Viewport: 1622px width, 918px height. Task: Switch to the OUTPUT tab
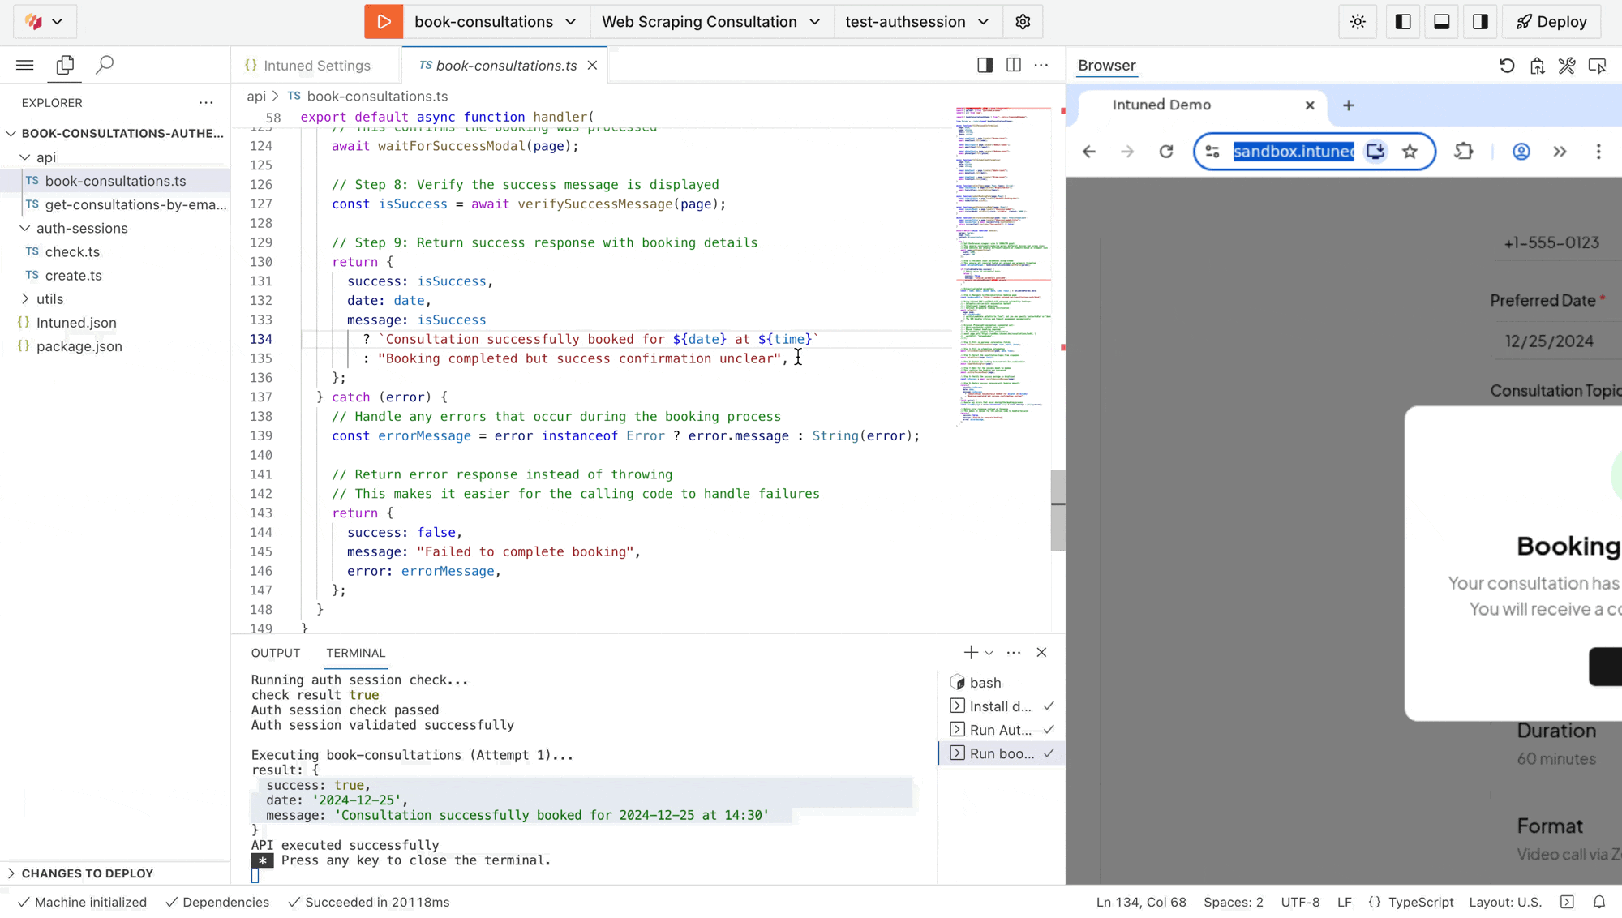point(275,653)
